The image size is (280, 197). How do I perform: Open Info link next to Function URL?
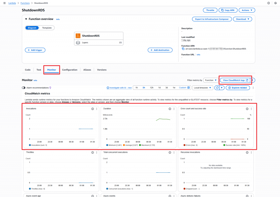click(x=199, y=55)
